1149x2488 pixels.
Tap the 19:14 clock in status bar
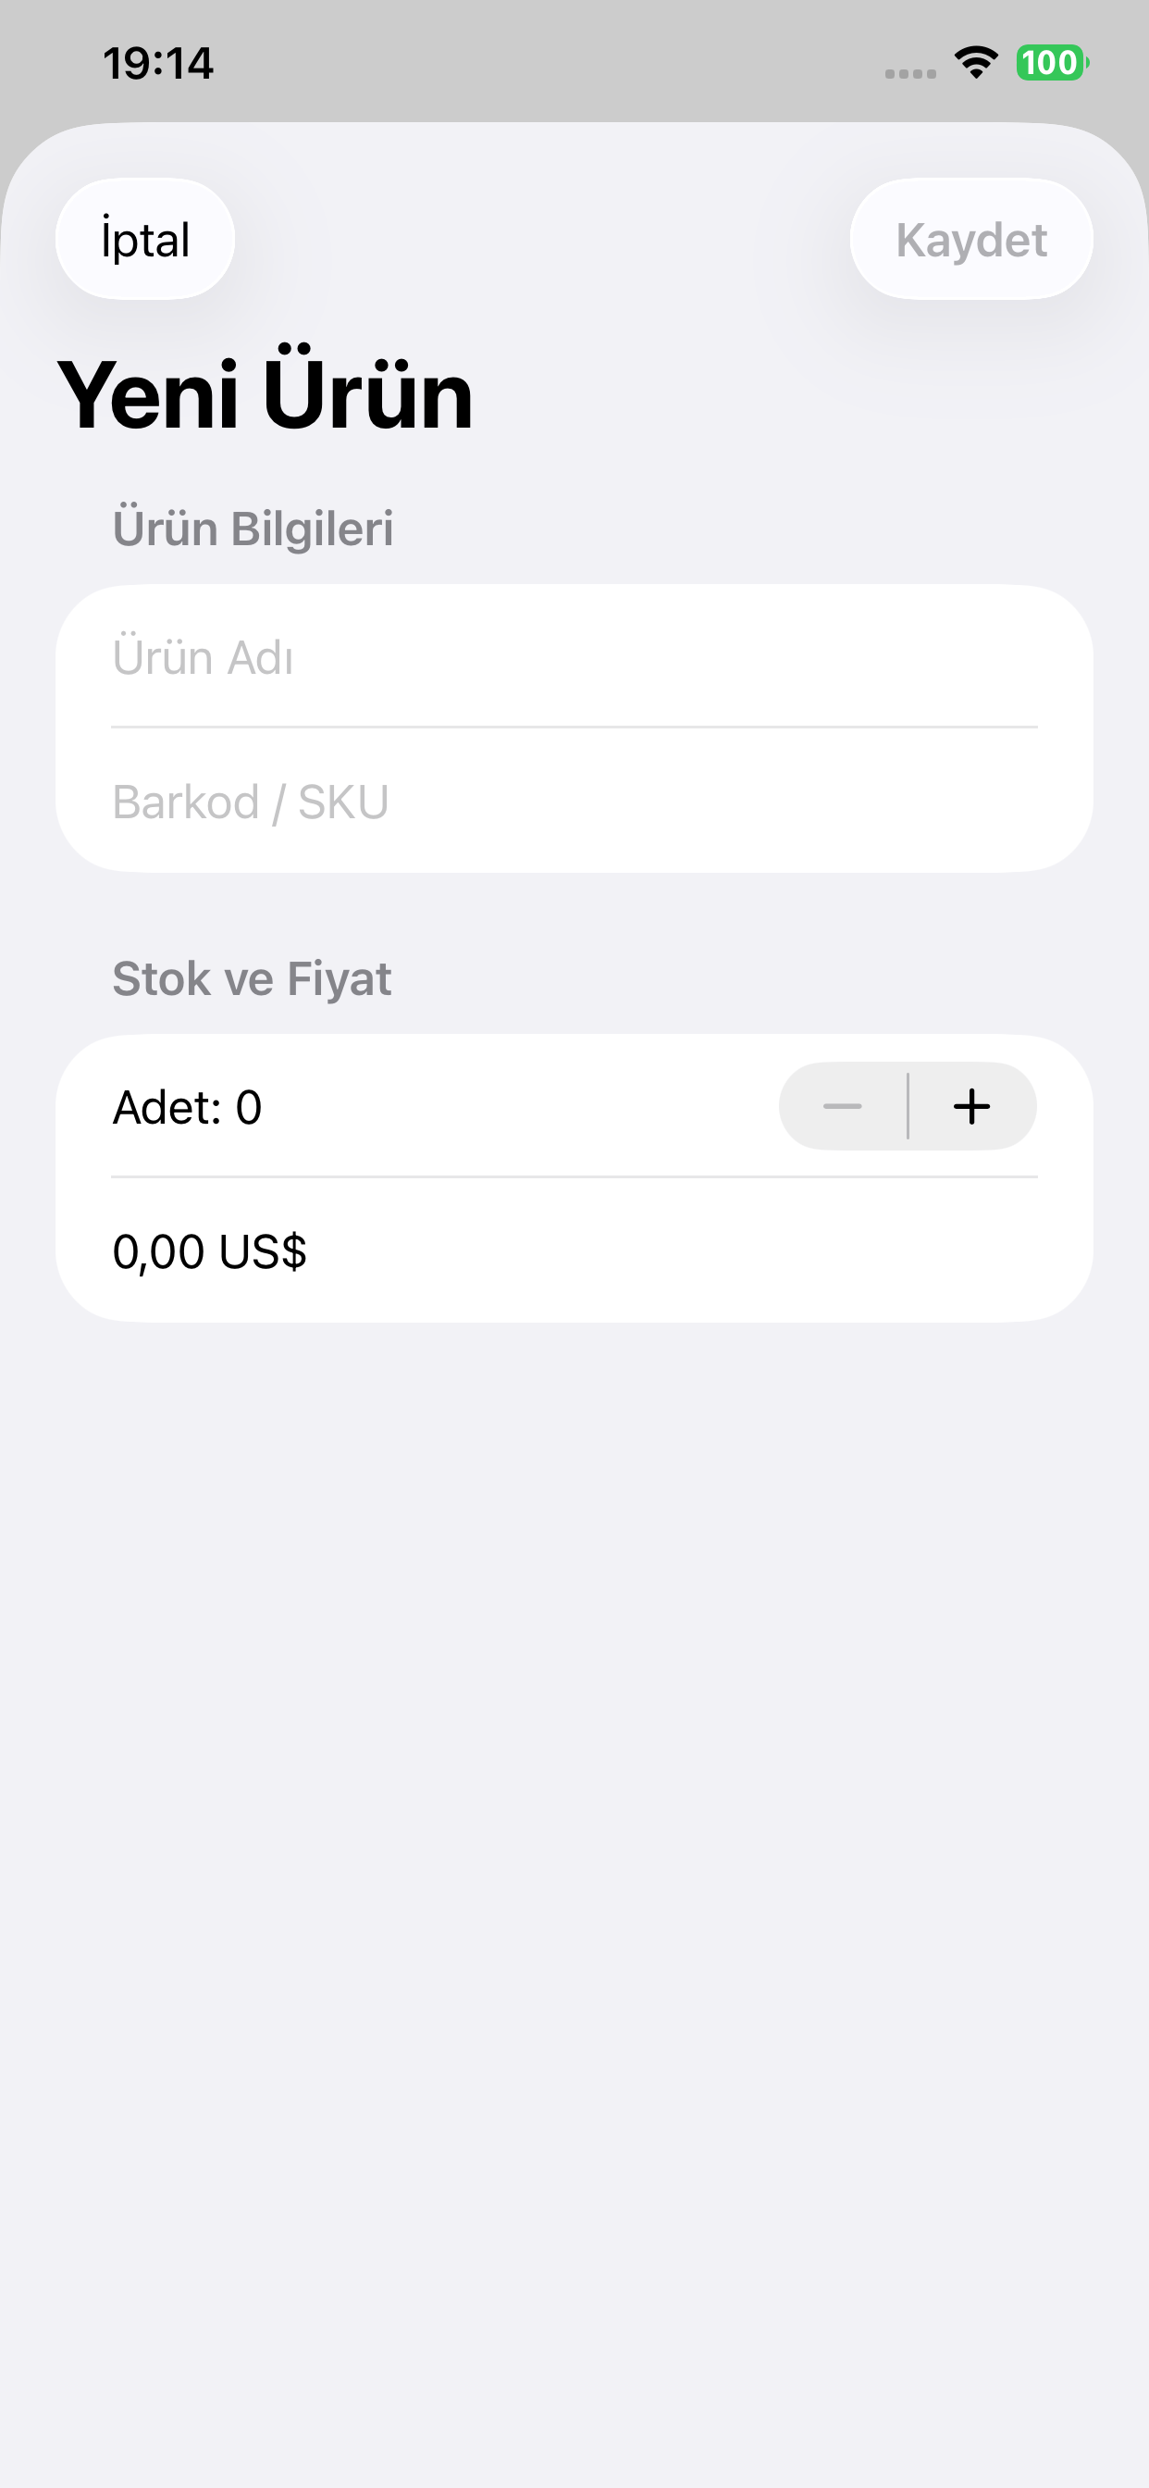(x=158, y=64)
